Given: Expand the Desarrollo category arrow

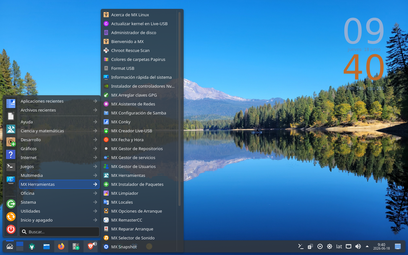Looking at the screenshot, I should tap(95, 140).
